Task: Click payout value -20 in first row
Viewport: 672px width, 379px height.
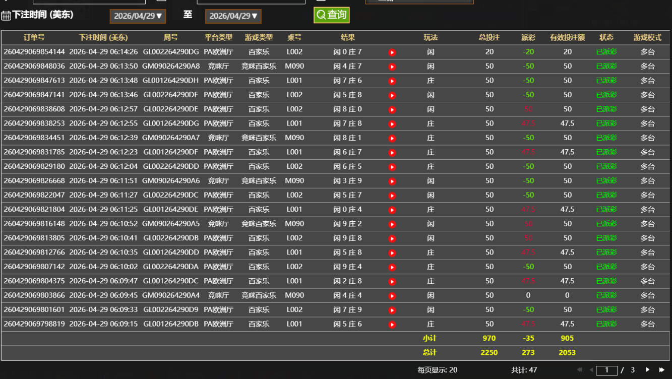Action: pyautogui.click(x=528, y=52)
